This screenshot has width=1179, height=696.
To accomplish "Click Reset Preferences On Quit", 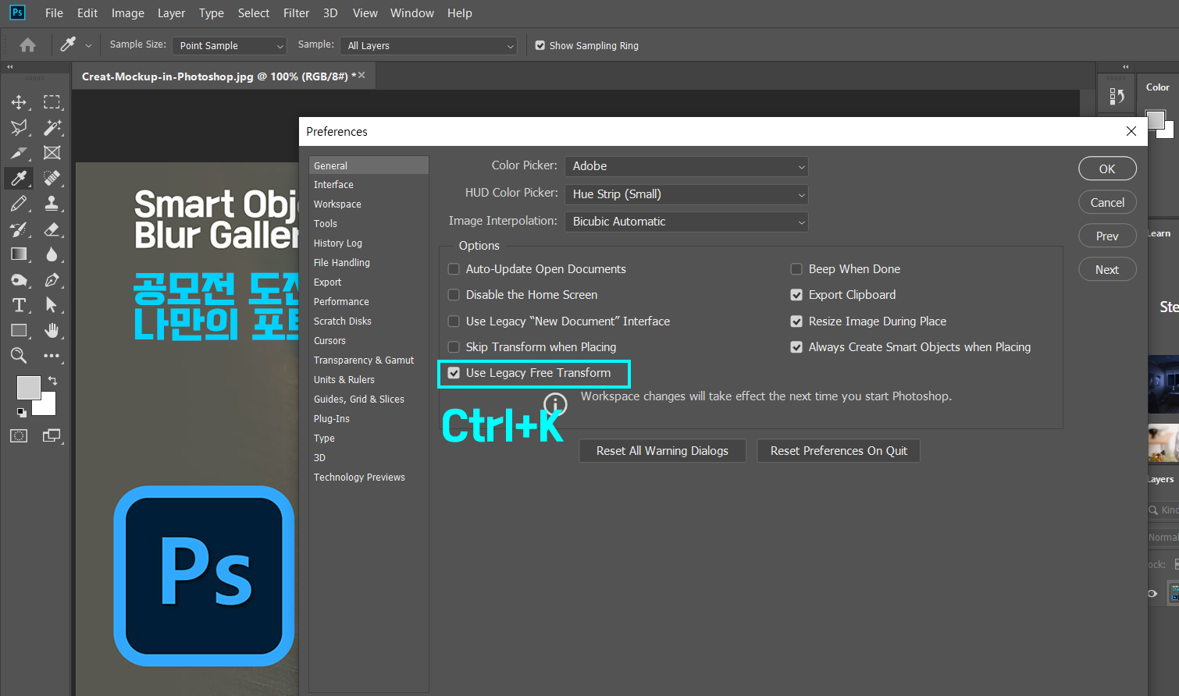I will [839, 451].
